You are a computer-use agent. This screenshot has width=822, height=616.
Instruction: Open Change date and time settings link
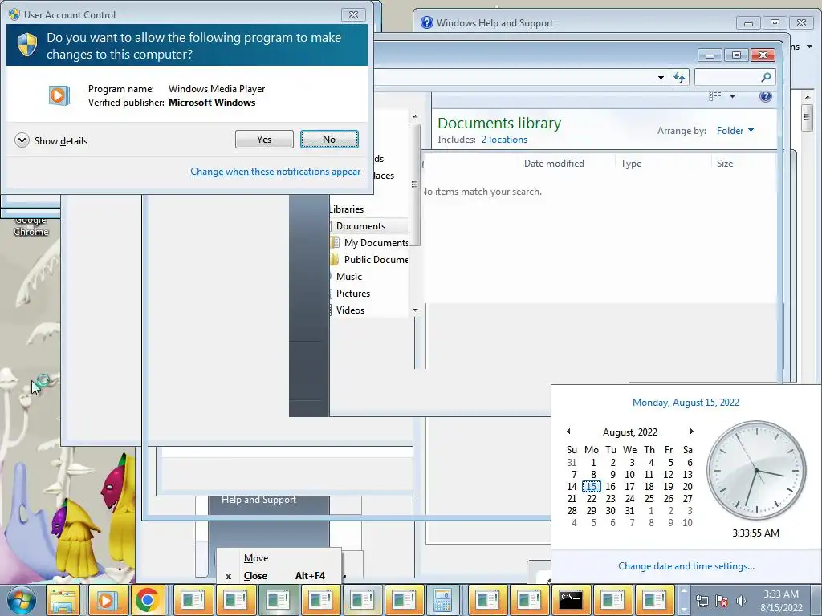(686, 566)
